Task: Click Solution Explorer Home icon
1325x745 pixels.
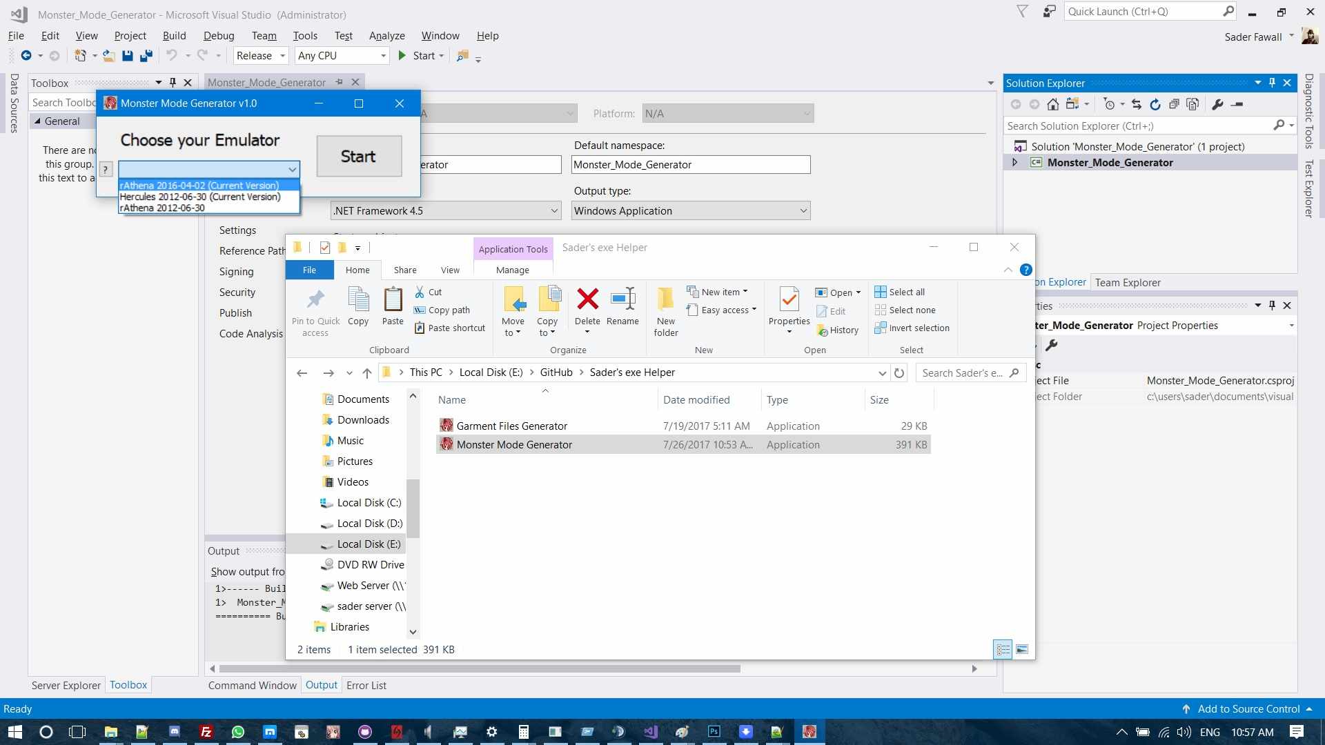Action: (1052, 104)
